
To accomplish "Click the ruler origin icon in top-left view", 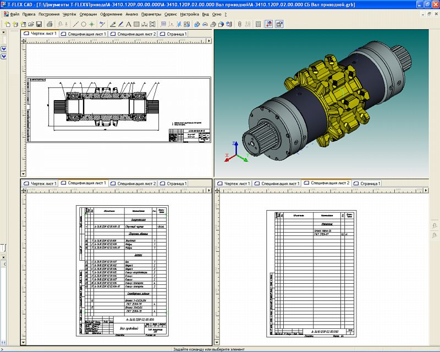I will click(24, 41).
